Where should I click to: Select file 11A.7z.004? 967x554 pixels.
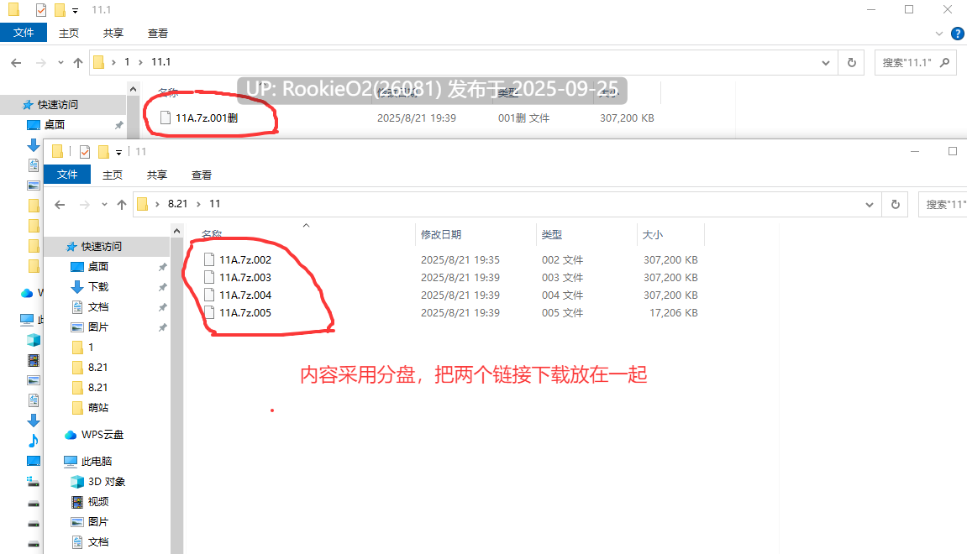pyautogui.click(x=244, y=295)
